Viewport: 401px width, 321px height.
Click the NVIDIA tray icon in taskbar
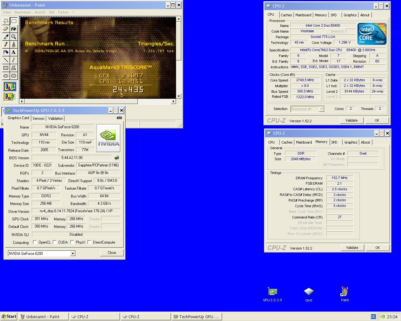383,317
